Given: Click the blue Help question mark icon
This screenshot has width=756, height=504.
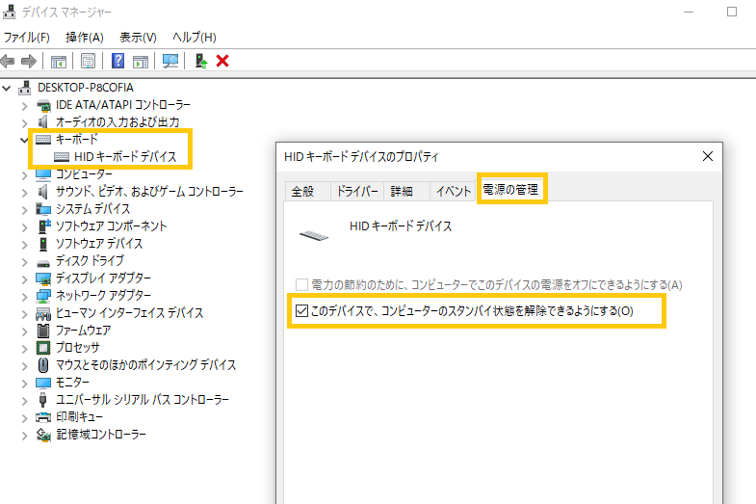Looking at the screenshot, I should [x=117, y=61].
